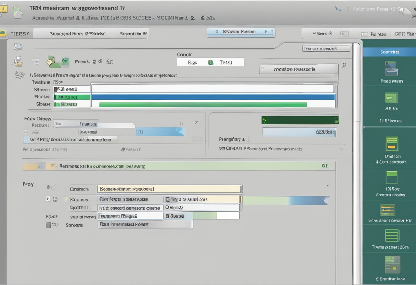Click the Toutle list icon in sidebar
Screen dimensions: 416x285
(392, 236)
